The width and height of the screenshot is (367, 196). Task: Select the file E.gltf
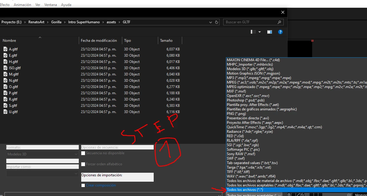tap(13, 55)
